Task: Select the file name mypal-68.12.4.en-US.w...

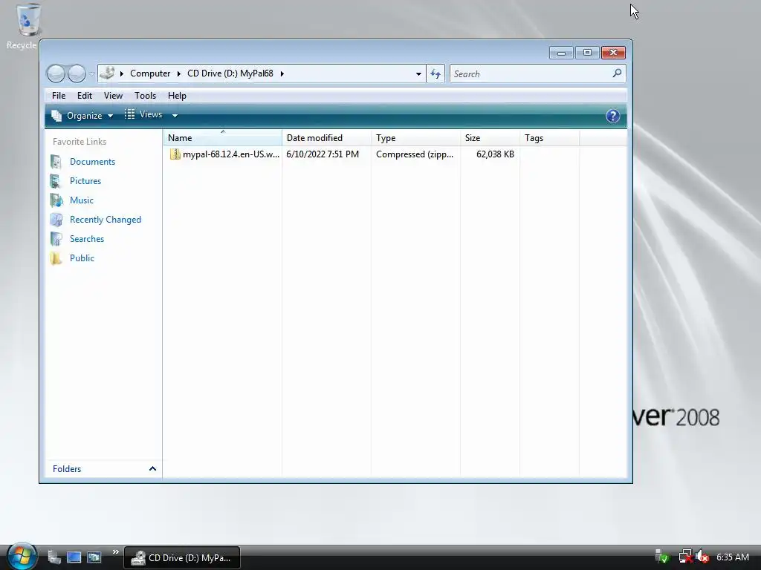Action: tap(231, 154)
